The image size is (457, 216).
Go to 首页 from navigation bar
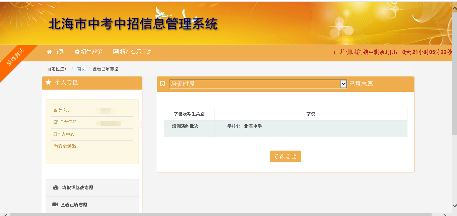coord(58,52)
